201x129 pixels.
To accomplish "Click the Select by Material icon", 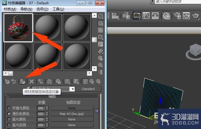I will click(x=100, y=65).
